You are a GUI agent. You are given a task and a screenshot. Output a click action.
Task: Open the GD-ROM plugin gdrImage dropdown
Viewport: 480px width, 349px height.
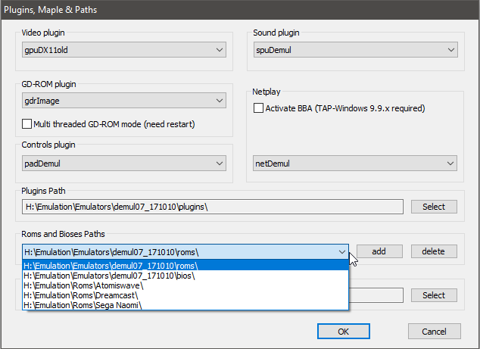click(x=124, y=101)
